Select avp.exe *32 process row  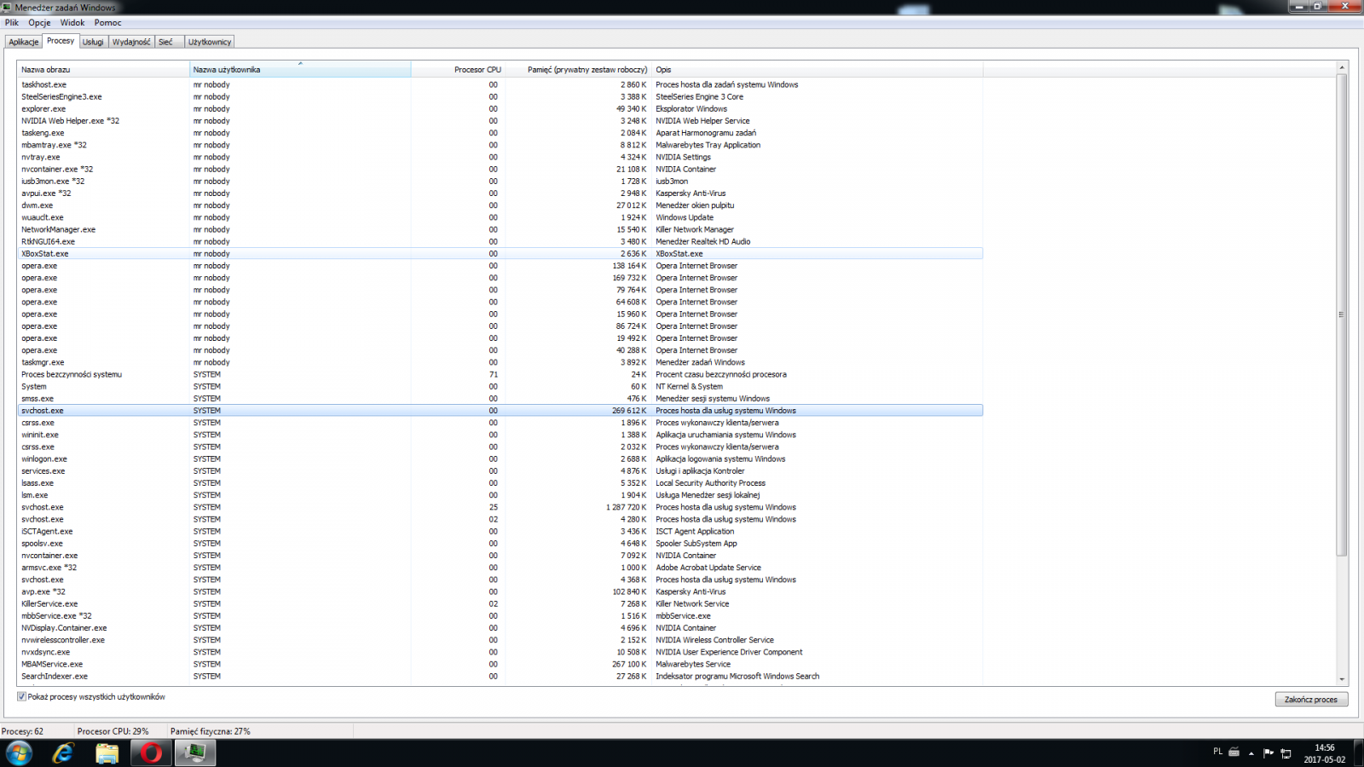500,591
